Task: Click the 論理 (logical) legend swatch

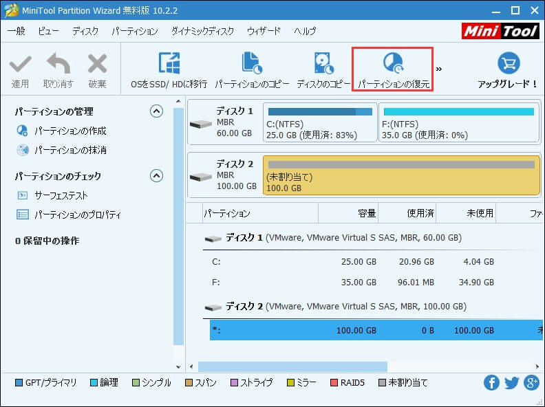Action: click(x=94, y=383)
